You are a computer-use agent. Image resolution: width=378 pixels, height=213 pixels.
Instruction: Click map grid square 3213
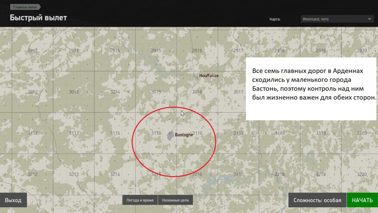[x=74, y=174]
